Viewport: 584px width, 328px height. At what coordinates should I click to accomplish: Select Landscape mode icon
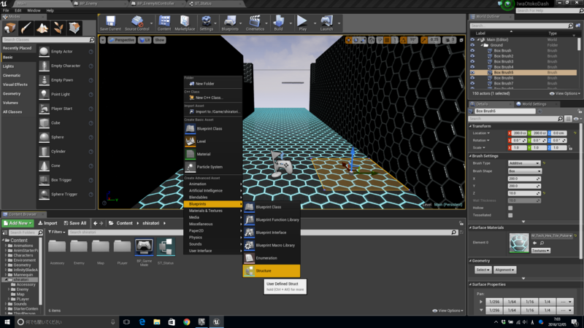(x=42, y=28)
